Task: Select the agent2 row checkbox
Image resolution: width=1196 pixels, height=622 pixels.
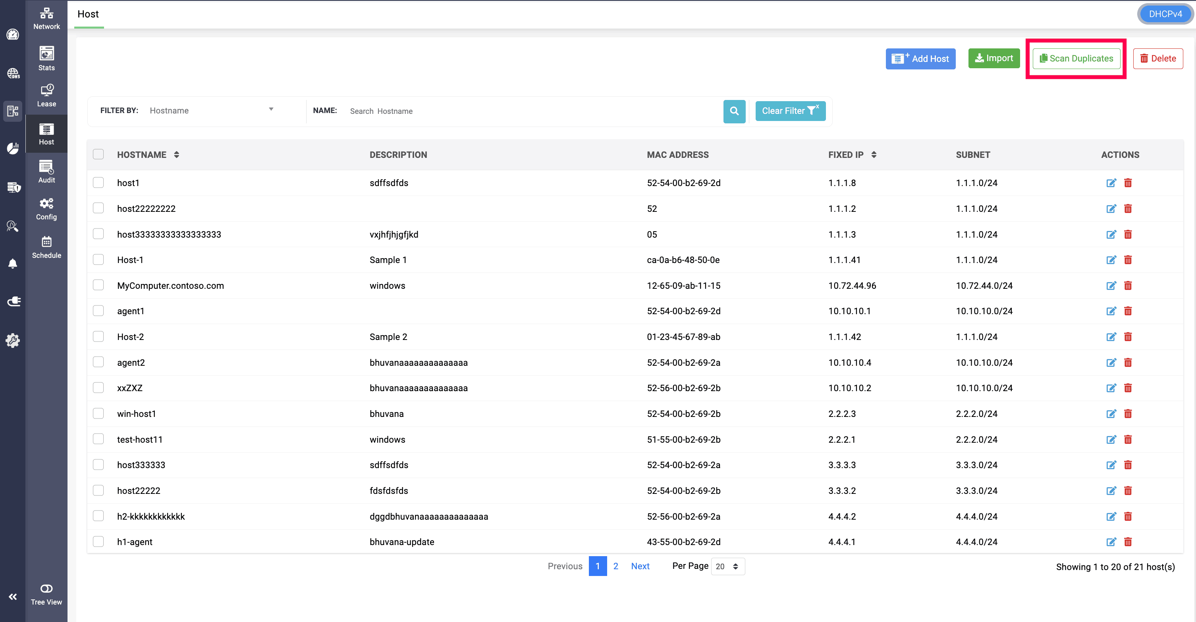Action: tap(98, 362)
